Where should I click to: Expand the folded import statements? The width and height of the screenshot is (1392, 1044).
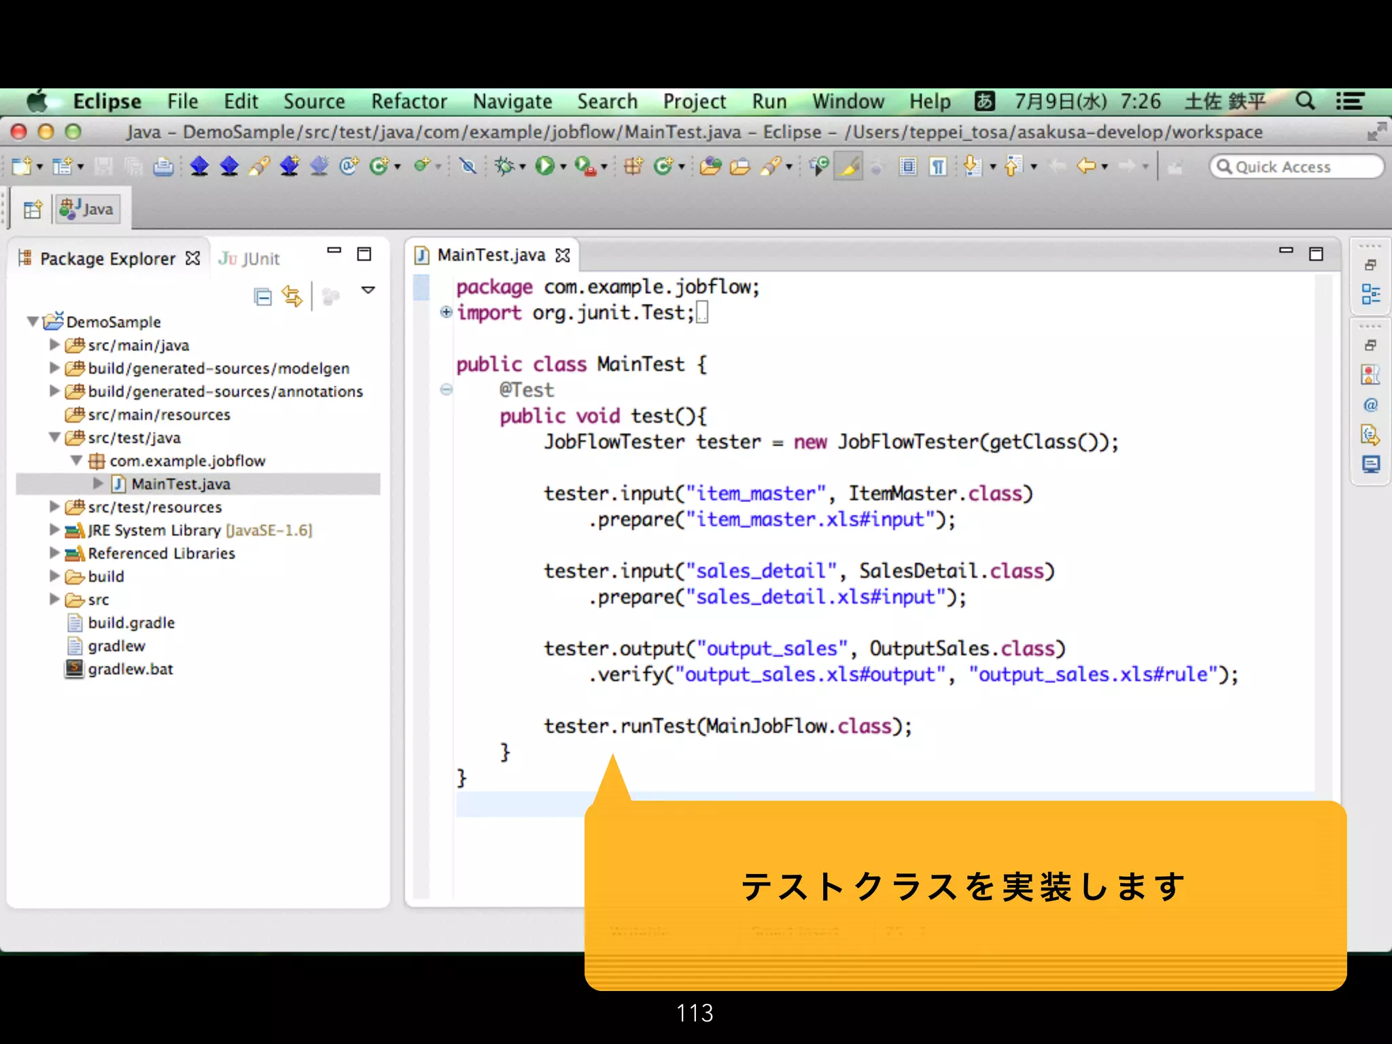(x=446, y=312)
